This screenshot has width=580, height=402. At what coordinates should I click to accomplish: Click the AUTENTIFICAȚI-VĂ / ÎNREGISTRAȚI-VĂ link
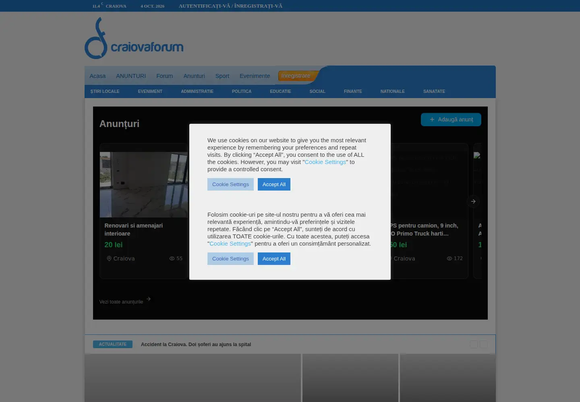pos(230,6)
